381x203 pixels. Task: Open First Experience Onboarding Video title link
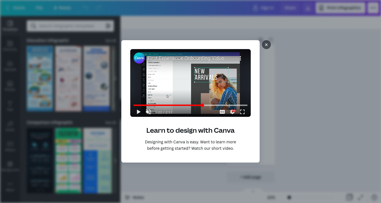pos(186,58)
